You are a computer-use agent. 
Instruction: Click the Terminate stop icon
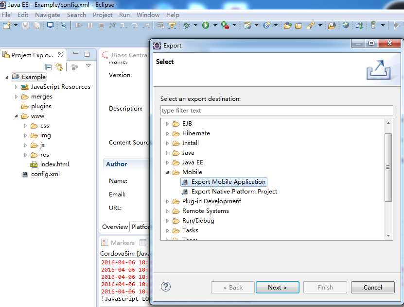[101, 25]
